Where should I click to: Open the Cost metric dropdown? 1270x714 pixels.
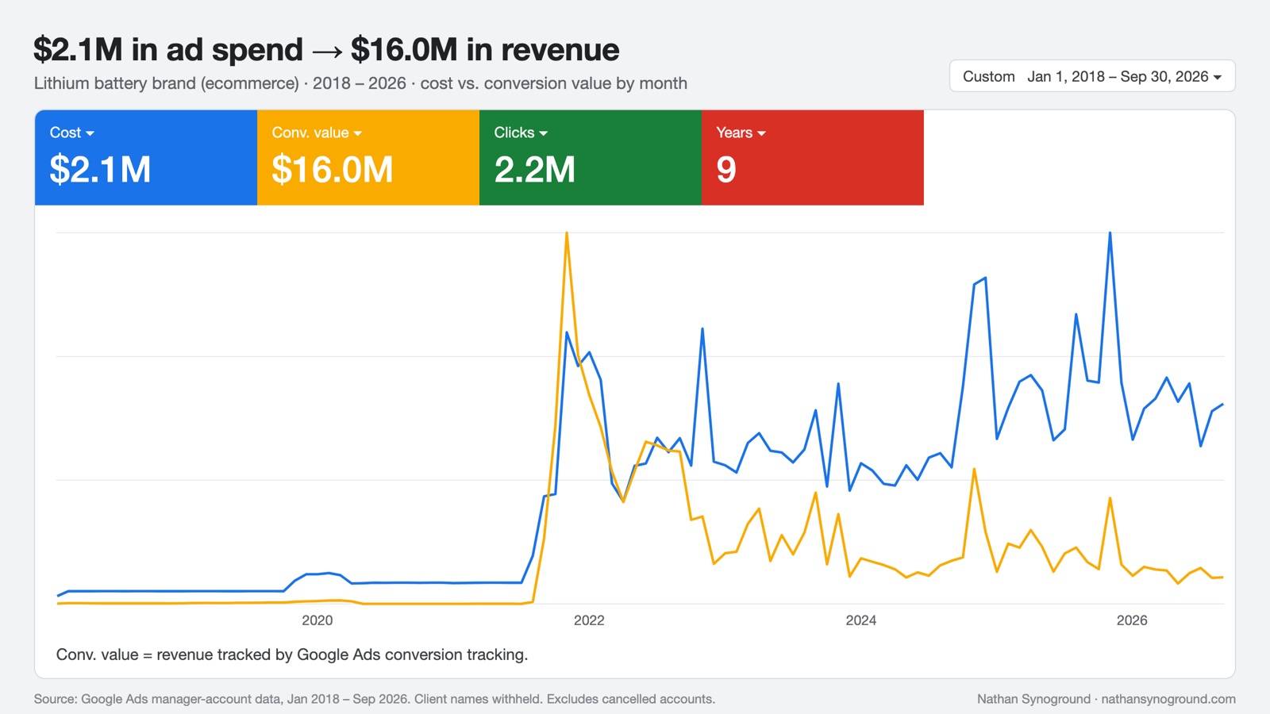click(72, 132)
